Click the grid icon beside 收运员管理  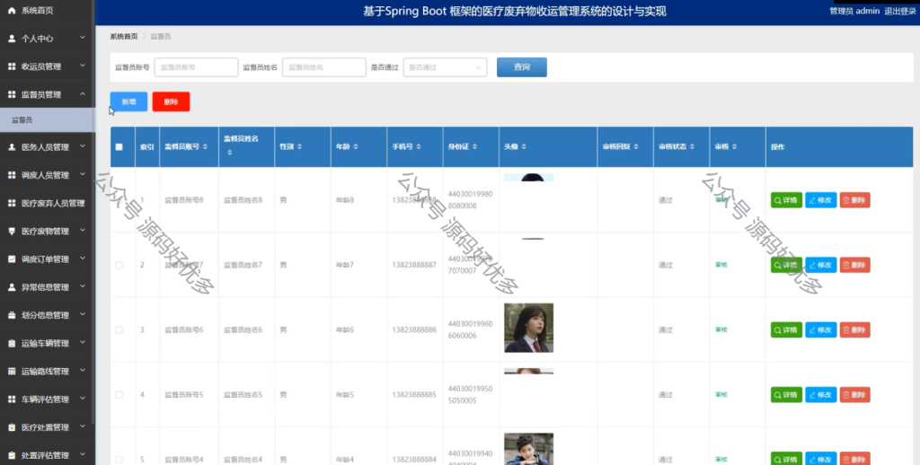click(12, 66)
